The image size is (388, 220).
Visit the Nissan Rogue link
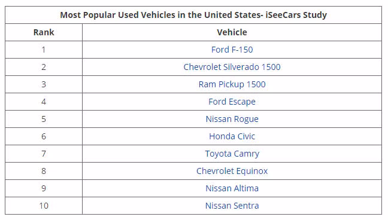[232, 119]
